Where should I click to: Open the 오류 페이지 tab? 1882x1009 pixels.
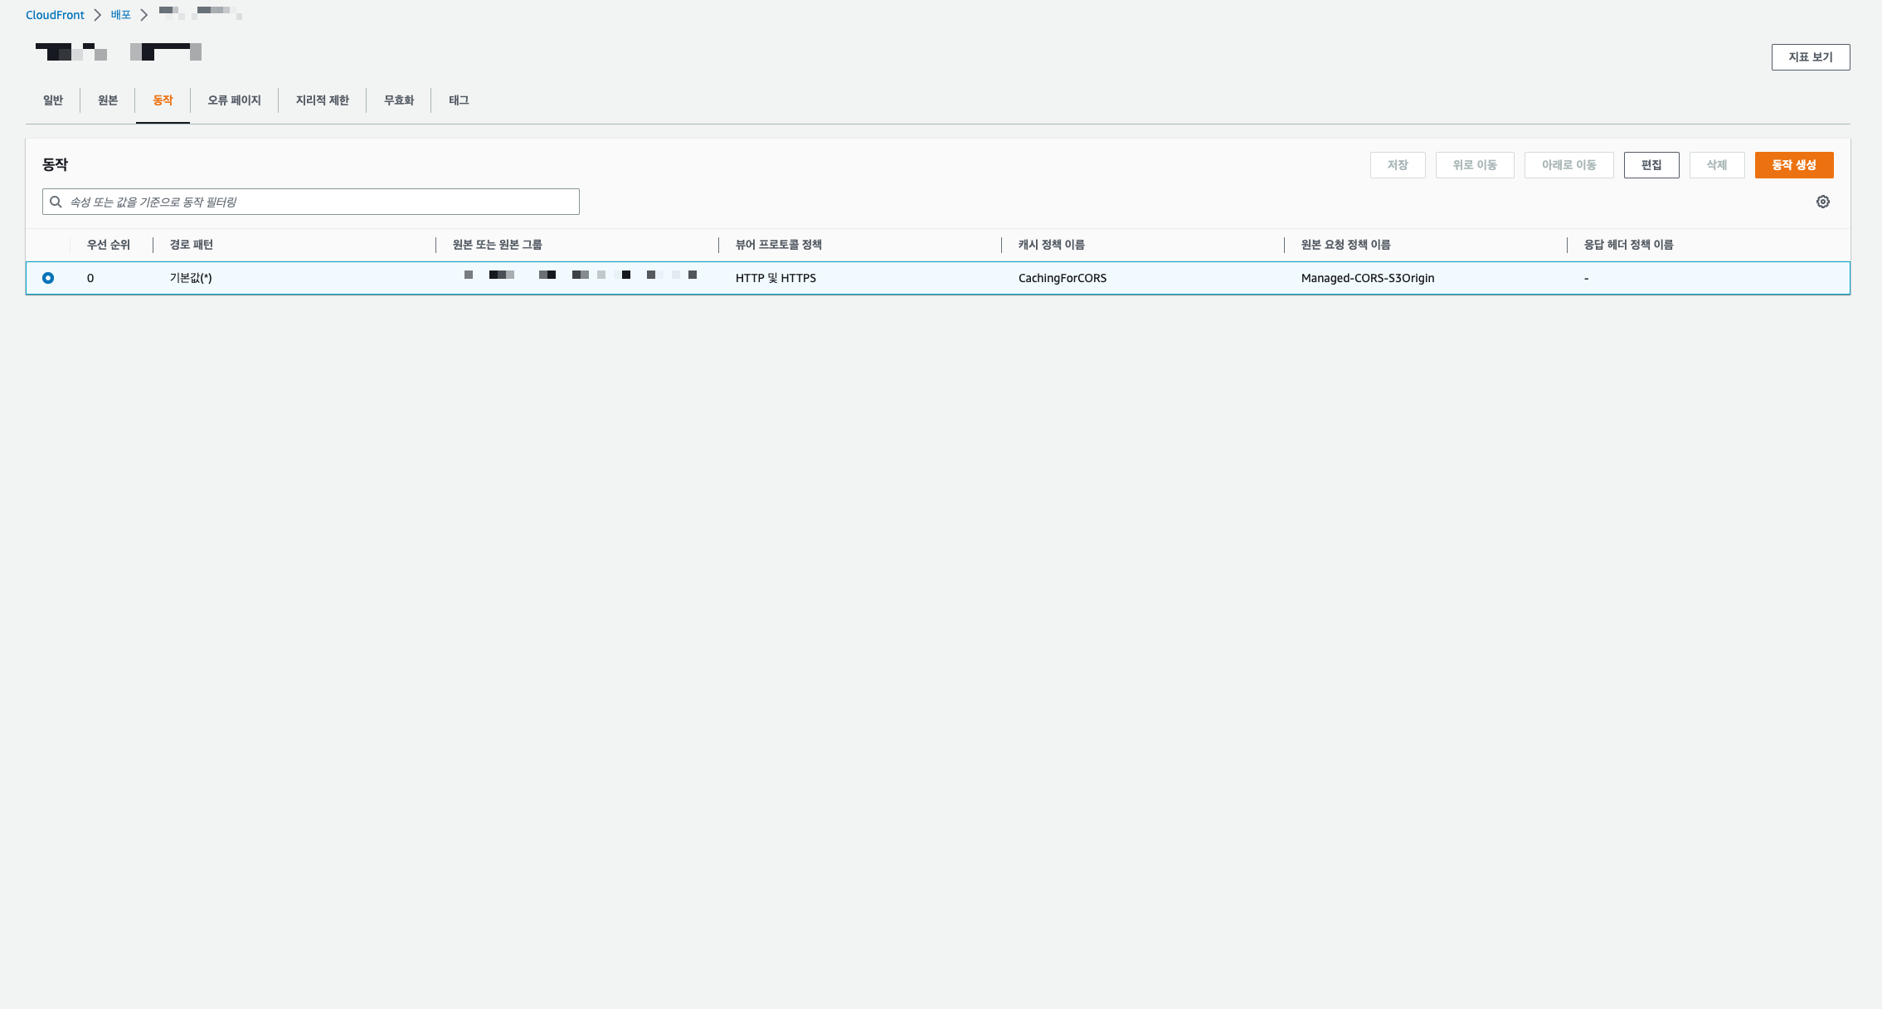click(x=234, y=100)
